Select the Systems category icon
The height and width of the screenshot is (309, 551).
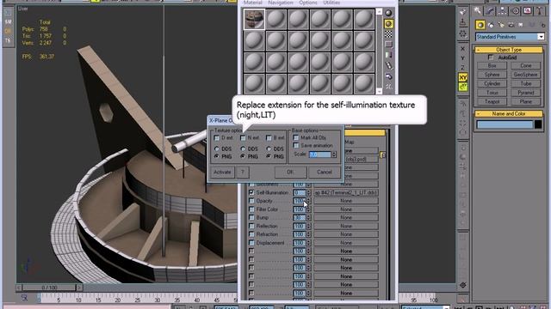542,25
